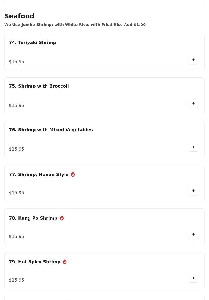Add Hot Spicy Shrimp using its plus icon
This screenshot has width=209, height=300.
coord(193,278)
